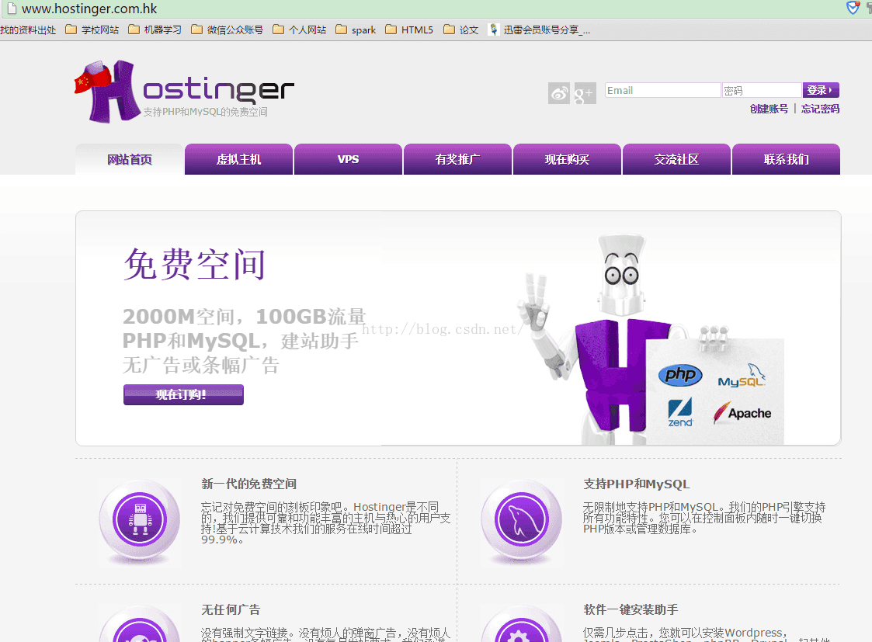Click the 现在订购! button
The height and width of the screenshot is (642, 872).
coord(183,394)
